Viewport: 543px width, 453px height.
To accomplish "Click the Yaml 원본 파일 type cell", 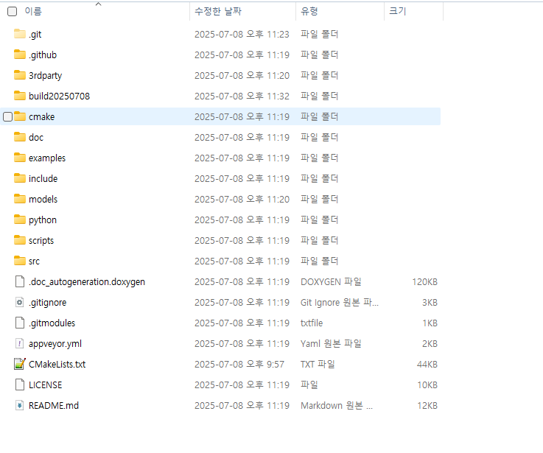I will [x=331, y=343].
